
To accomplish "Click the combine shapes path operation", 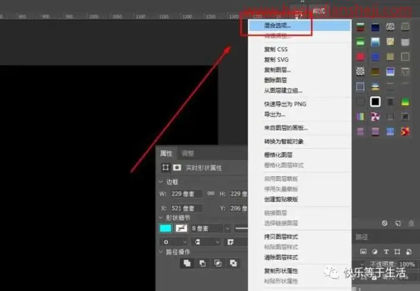I will click(x=187, y=263).
